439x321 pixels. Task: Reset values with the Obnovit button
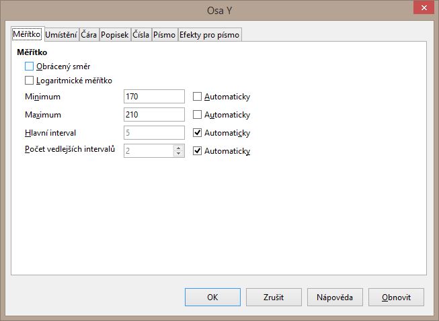397,297
